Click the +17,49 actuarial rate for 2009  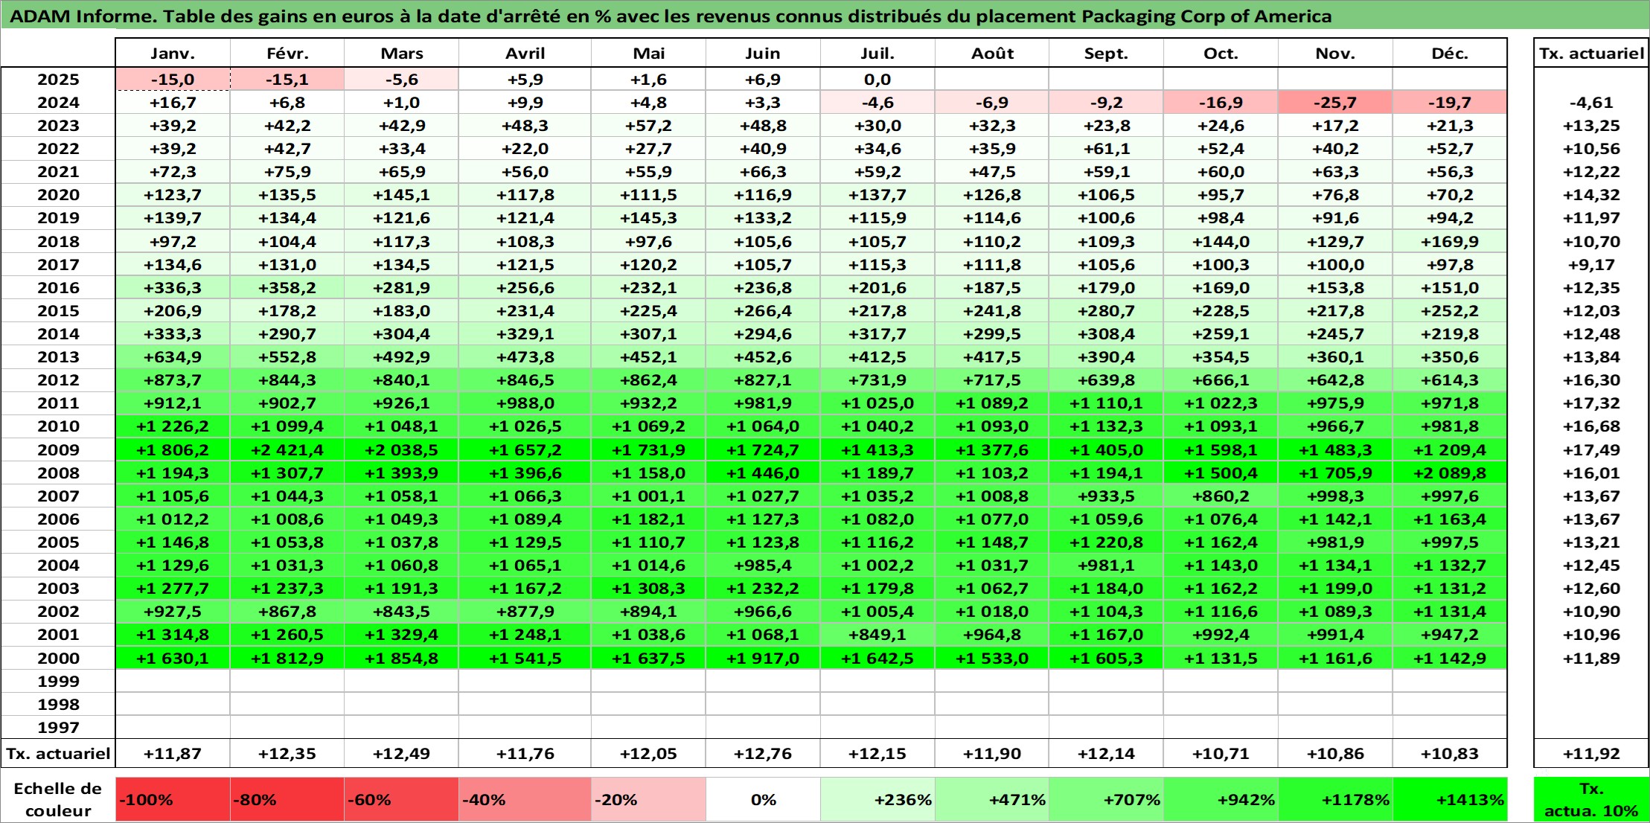pos(1591,450)
